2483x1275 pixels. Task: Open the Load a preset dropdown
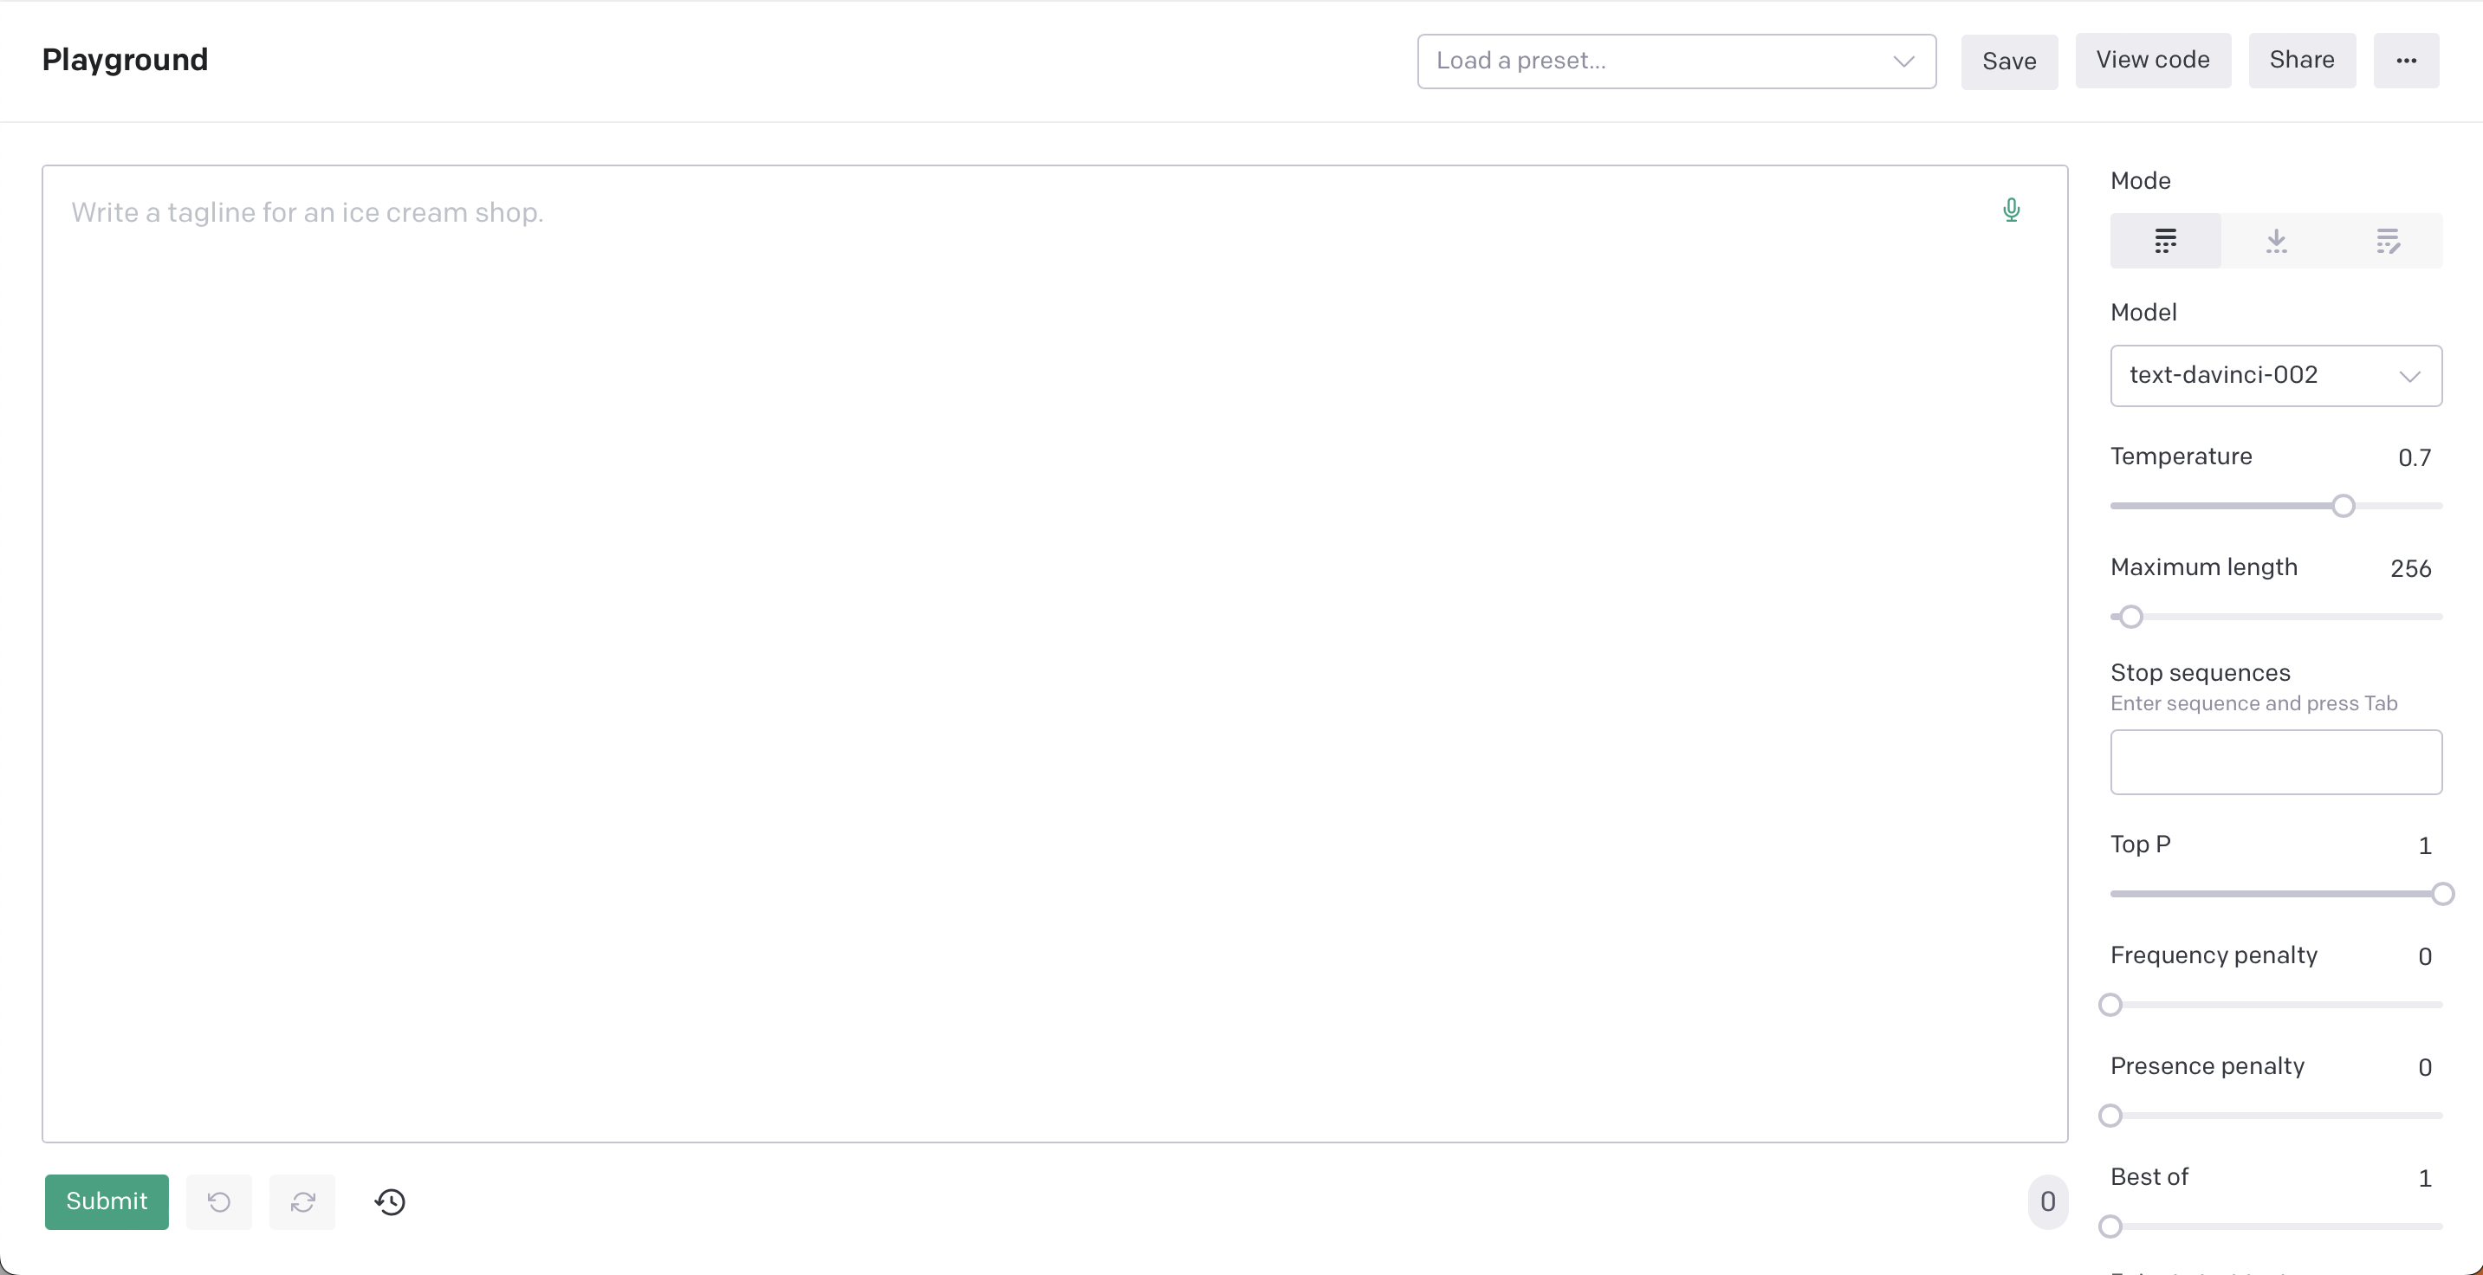[1658, 61]
